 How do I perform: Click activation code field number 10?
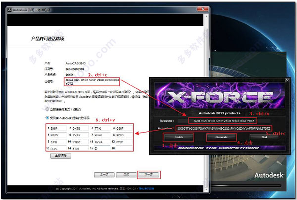click(80, 142)
